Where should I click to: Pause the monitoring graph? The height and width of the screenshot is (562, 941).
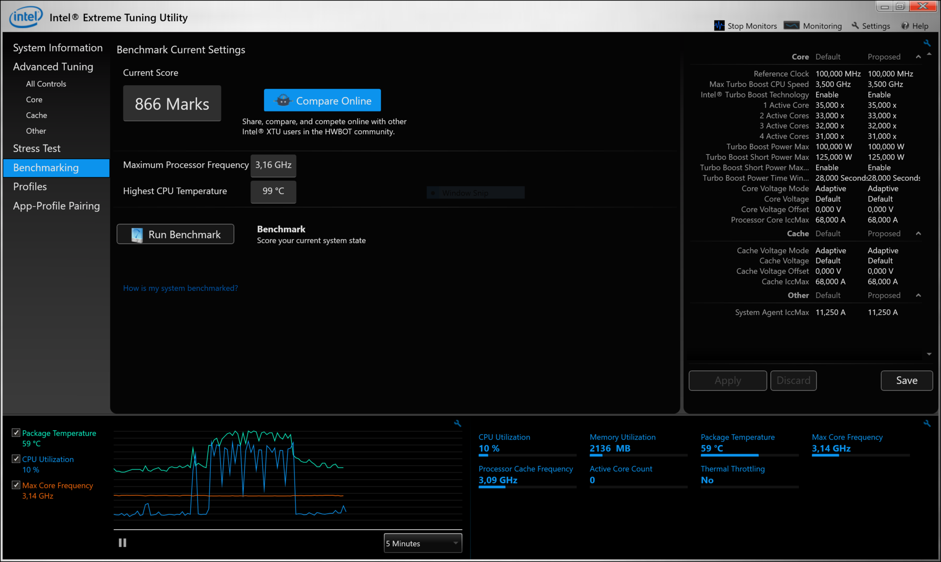click(x=123, y=543)
